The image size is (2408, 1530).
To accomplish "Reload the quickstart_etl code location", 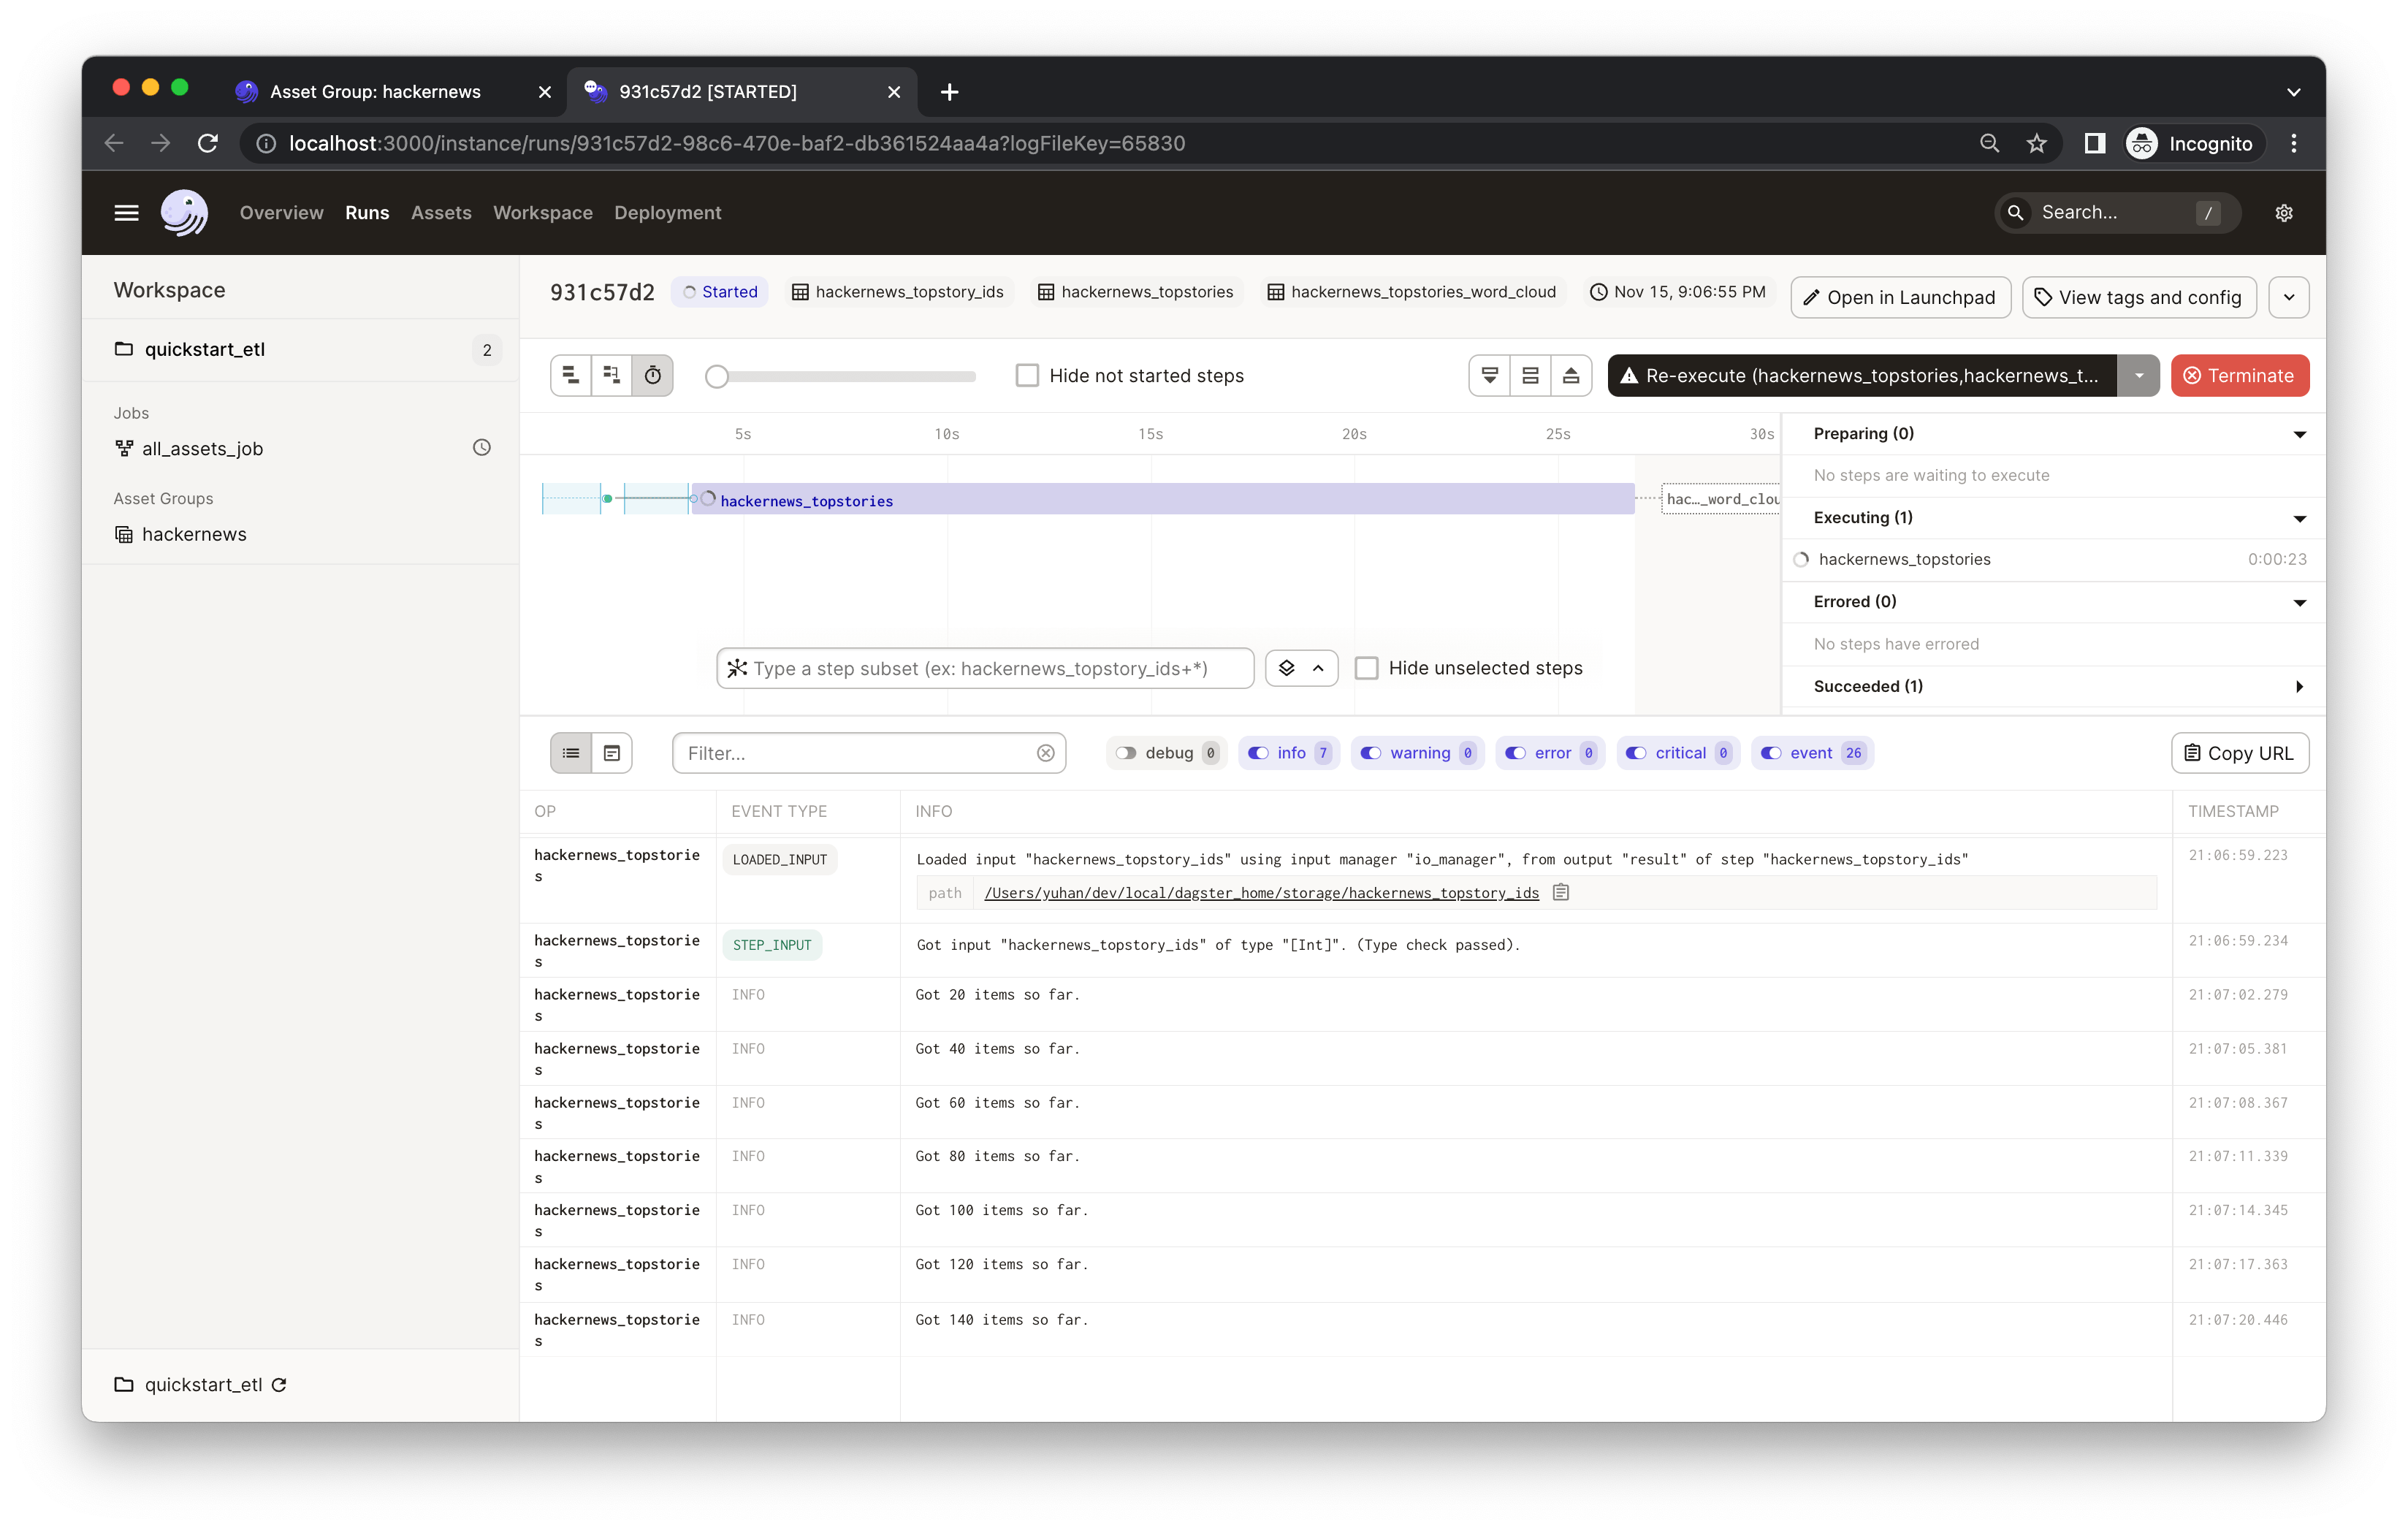I will [280, 1385].
